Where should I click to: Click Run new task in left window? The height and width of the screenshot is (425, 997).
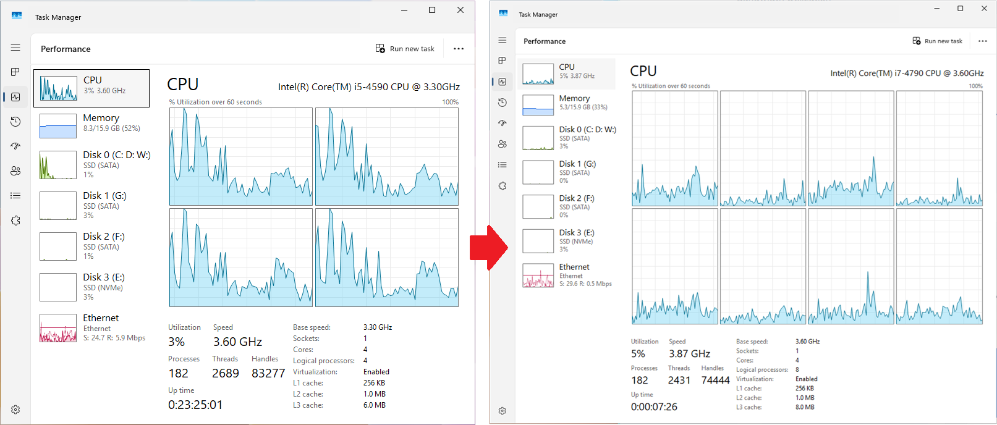point(405,49)
